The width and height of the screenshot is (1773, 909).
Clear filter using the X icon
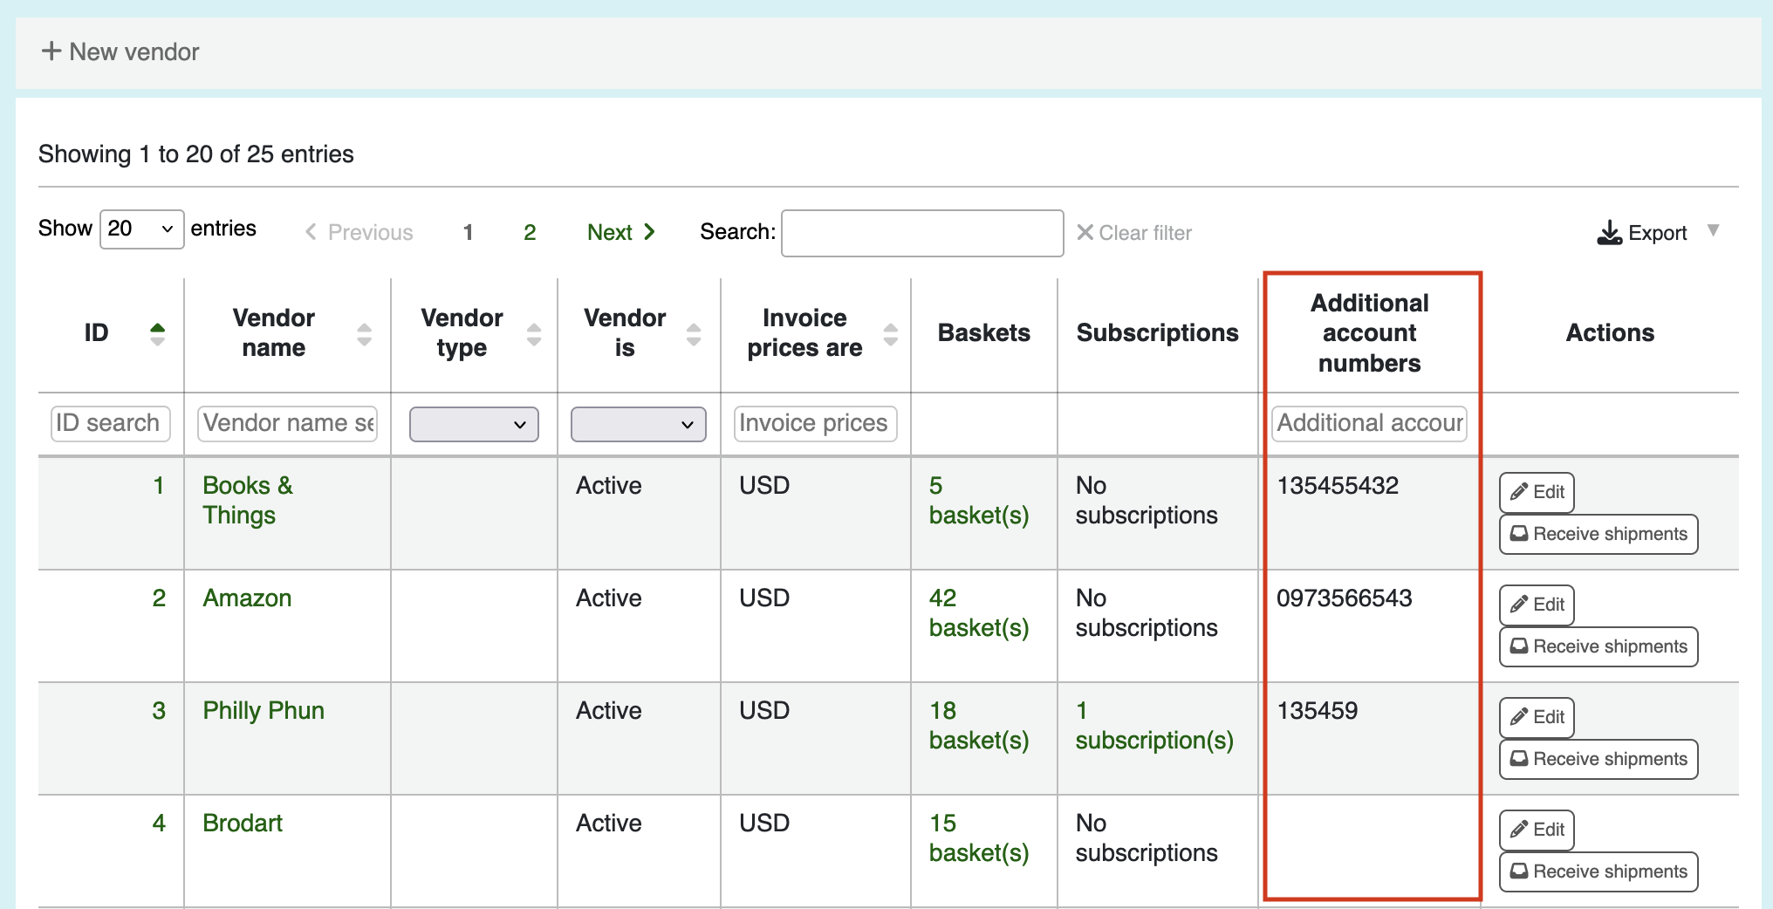[1085, 232]
